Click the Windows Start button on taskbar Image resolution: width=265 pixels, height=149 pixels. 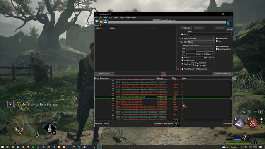pos(2,147)
